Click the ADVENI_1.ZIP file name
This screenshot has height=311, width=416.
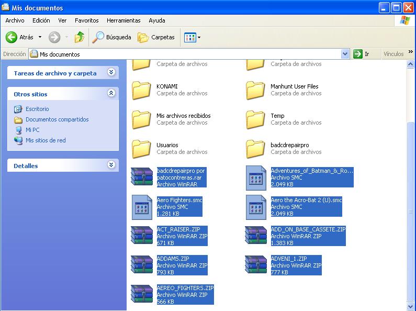click(x=289, y=259)
